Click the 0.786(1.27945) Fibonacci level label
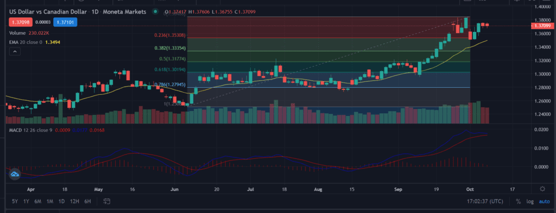Screen dimensions: 556x213 (x=170, y=85)
